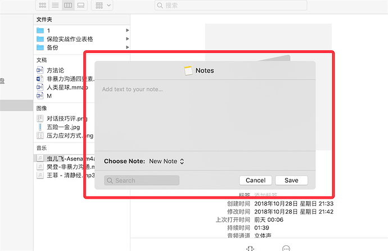
Task: Click the 人类星球.mmap file icon
Action: (40, 87)
